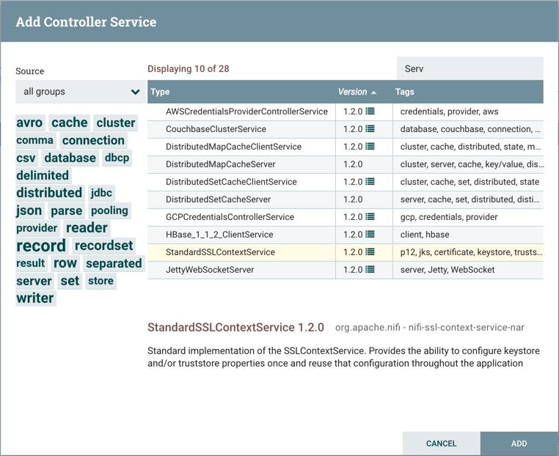Choose the DistributedSetCacheServer row
The height and width of the screenshot is (456, 559).
[x=218, y=199]
